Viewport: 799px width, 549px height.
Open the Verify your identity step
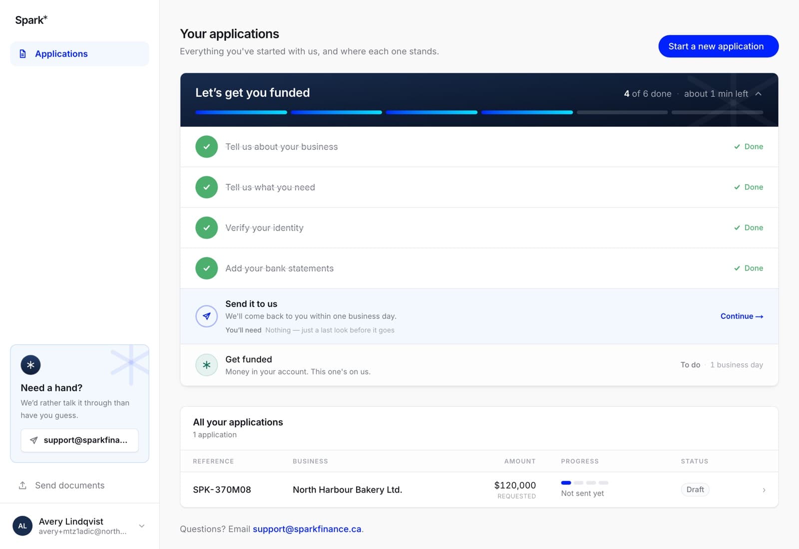click(479, 228)
